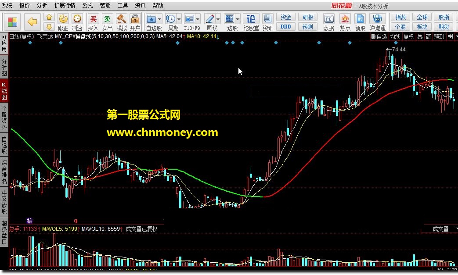Click the 预测 forecast toolbar button
This screenshot has width=458, height=275.
pos(308,27)
